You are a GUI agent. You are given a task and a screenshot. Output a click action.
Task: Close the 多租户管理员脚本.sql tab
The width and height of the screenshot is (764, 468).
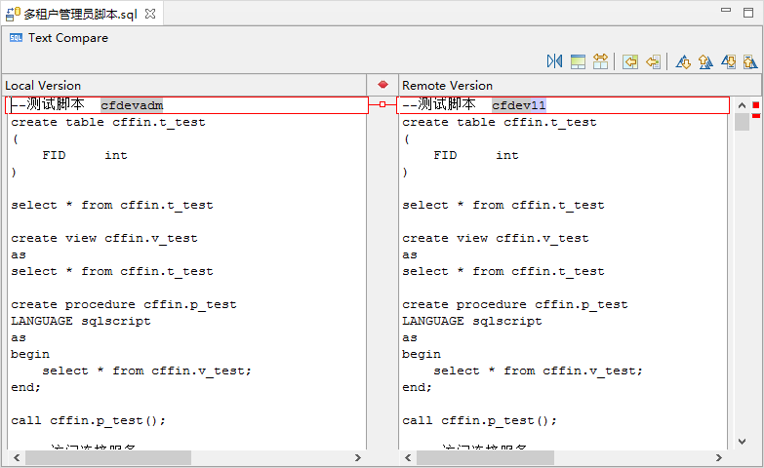coord(150,14)
